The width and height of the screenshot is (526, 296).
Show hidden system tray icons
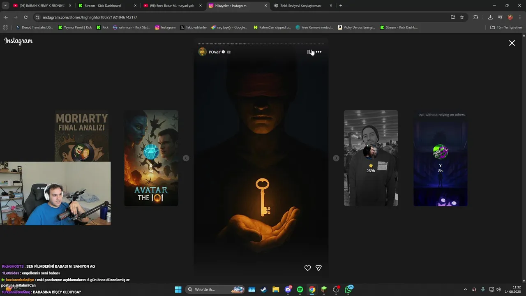(465, 289)
